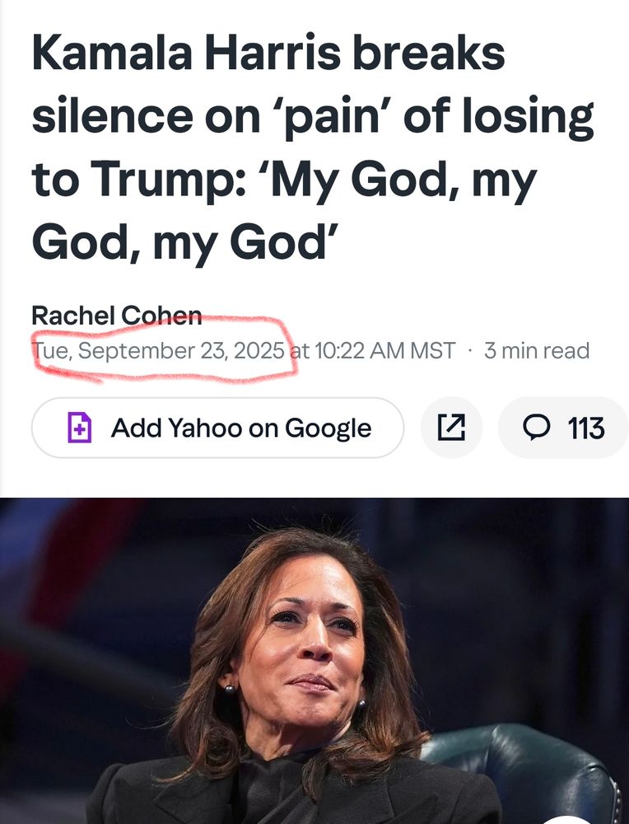Click the dot separator before '3 min read'
The image size is (629, 824).
point(469,350)
